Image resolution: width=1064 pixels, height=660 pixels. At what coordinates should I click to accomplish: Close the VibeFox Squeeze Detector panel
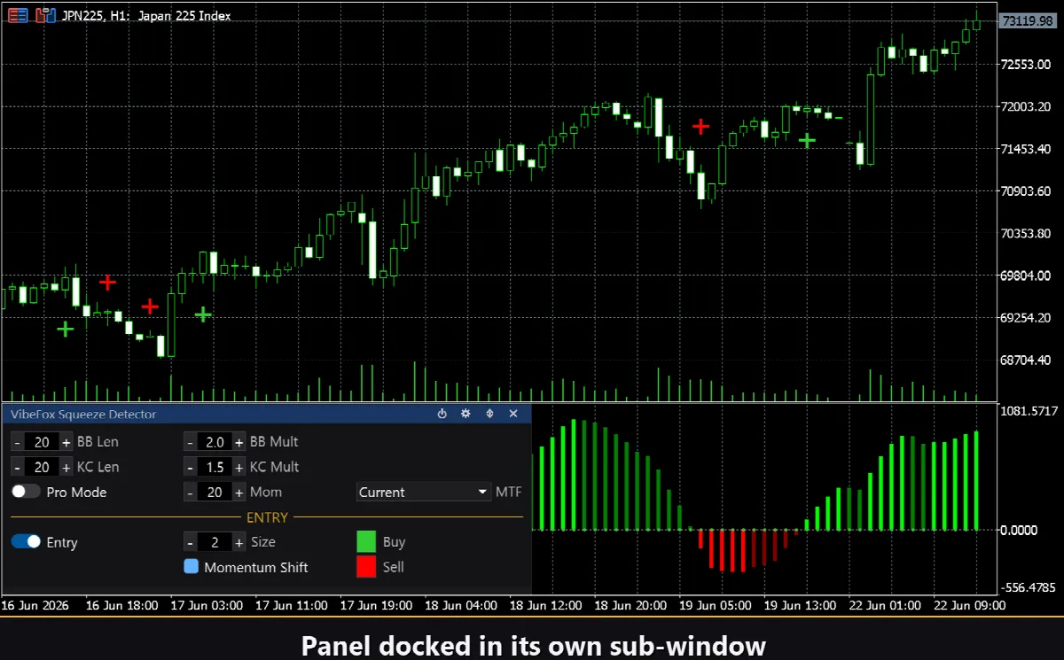point(513,414)
